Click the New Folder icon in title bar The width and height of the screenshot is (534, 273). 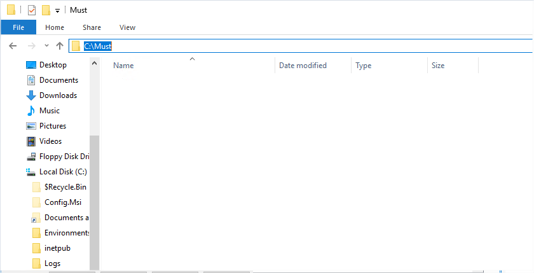(x=46, y=10)
